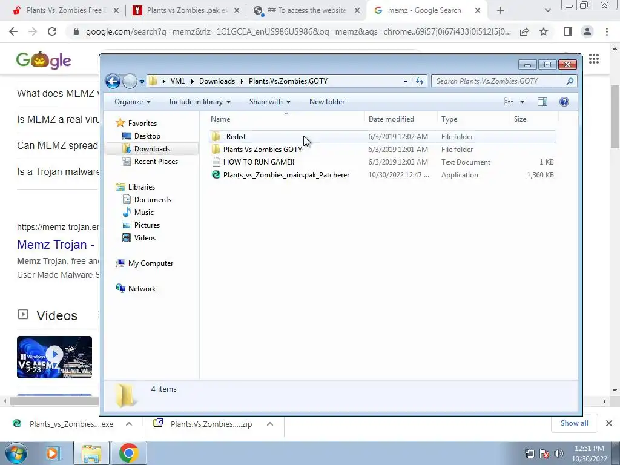Image resolution: width=620 pixels, height=465 pixels.
Task: Click the Chrome address bar URL
Action: point(298,31)
